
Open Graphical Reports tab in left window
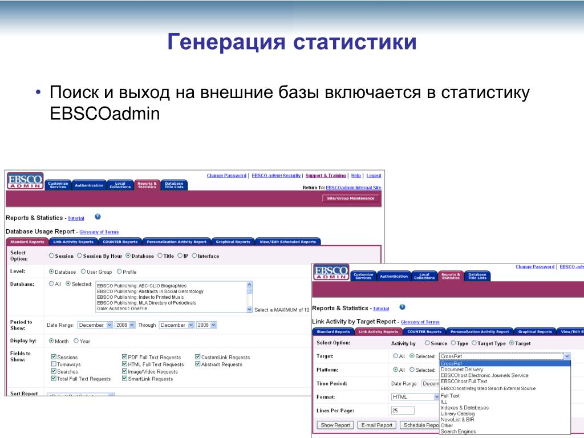tap(233, 242)
